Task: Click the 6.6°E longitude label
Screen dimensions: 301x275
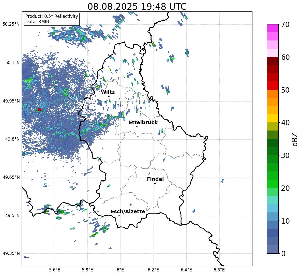Action: tap(219, 270)
